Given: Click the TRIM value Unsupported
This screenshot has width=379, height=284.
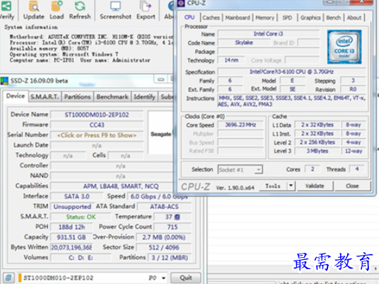Looking at the screenshot, I should (x=72, y=207).
